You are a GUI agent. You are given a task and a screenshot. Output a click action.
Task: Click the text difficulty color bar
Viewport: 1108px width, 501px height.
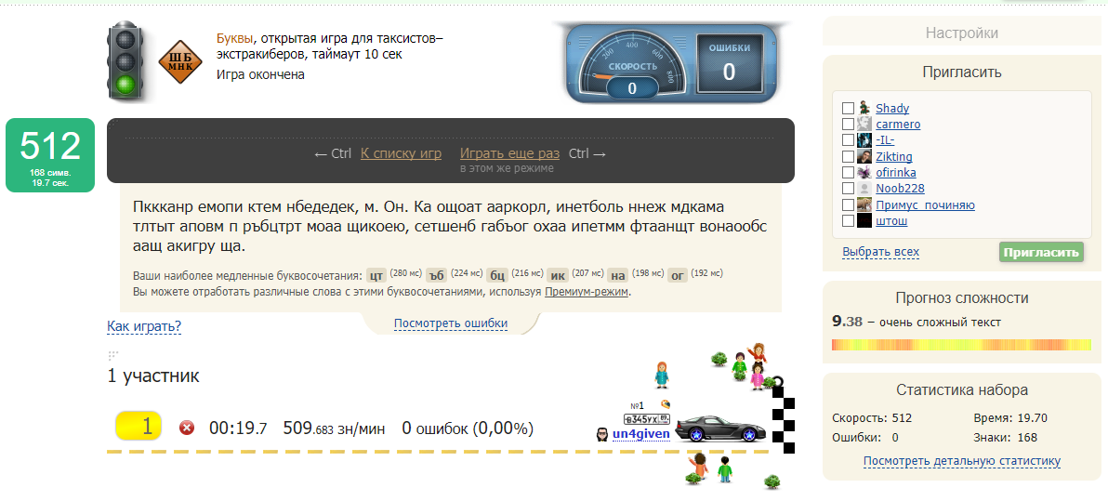(x=962, y=345)
